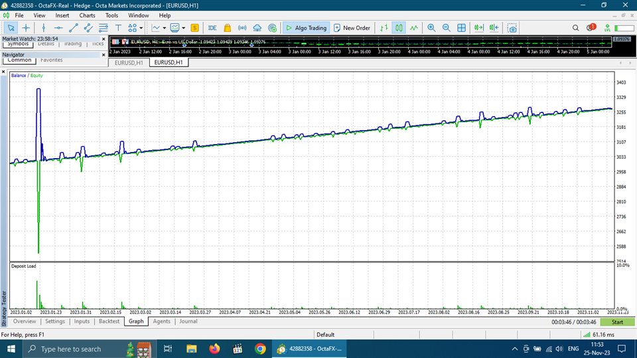
Task: Open the chart templates button
Action: [175, 28]
